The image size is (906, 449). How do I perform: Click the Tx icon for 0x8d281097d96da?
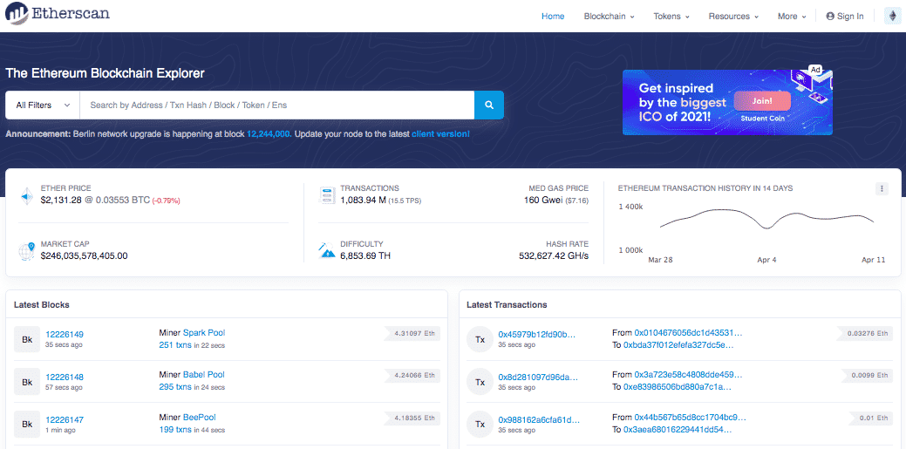(x=480, y=382)
